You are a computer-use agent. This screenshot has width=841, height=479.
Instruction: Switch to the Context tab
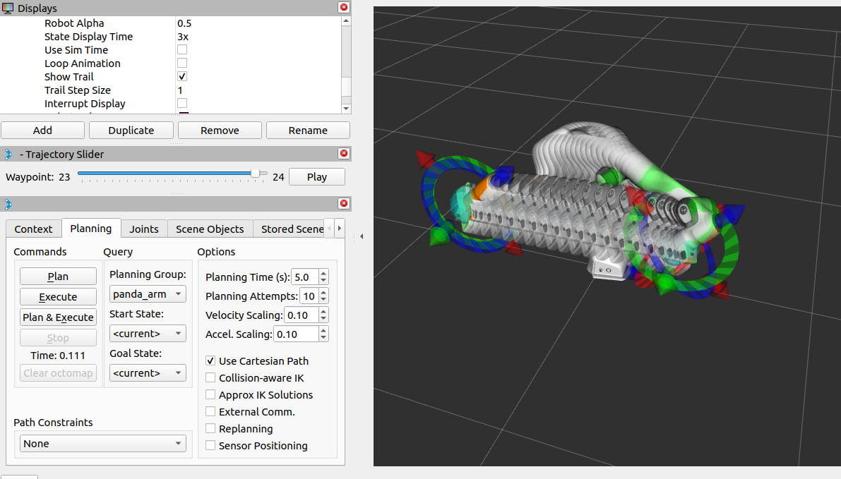(33, 229)
